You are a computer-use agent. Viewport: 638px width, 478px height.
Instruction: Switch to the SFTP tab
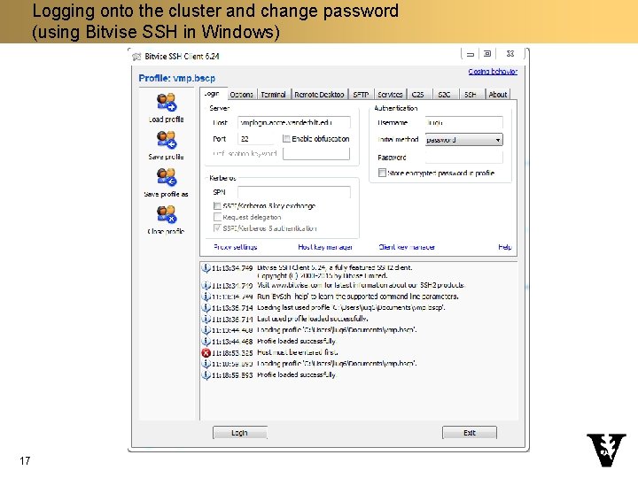361,95
